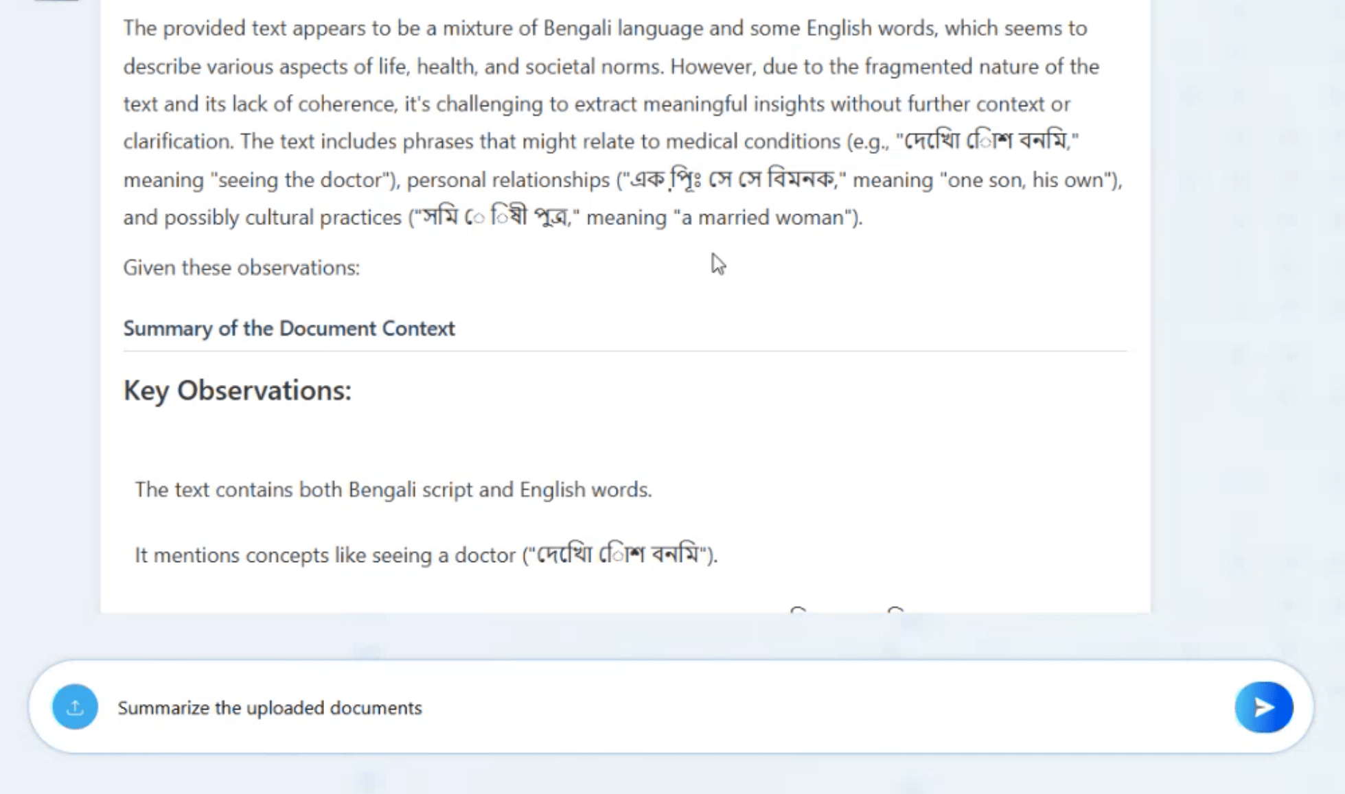Screen dimensions: 1345x794
Task: Click the upload document icon
Action: click(75, 707)
